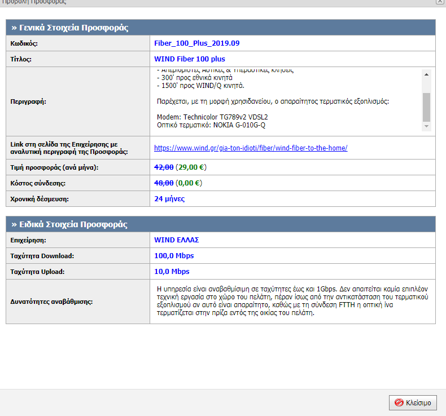This screenshot has height=416, width=446.
Task: Click the 1500' προς WIND/Q κινητά line
Action: [200, 86]
